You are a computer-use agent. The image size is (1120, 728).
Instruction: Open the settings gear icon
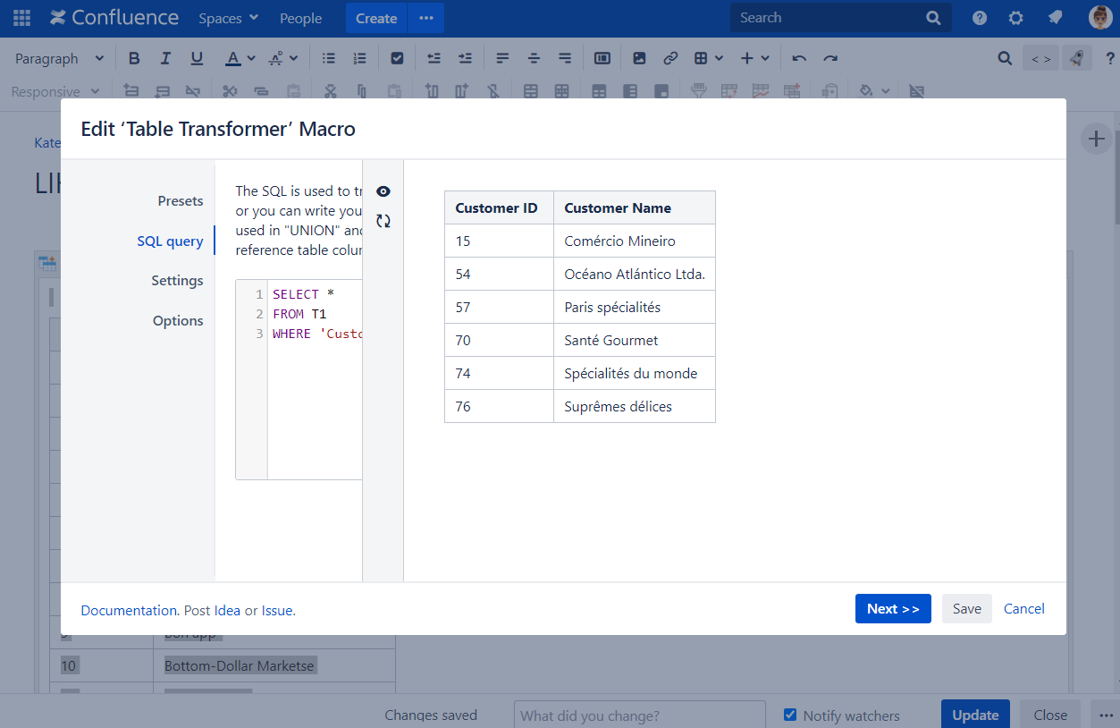[1015, 18]
